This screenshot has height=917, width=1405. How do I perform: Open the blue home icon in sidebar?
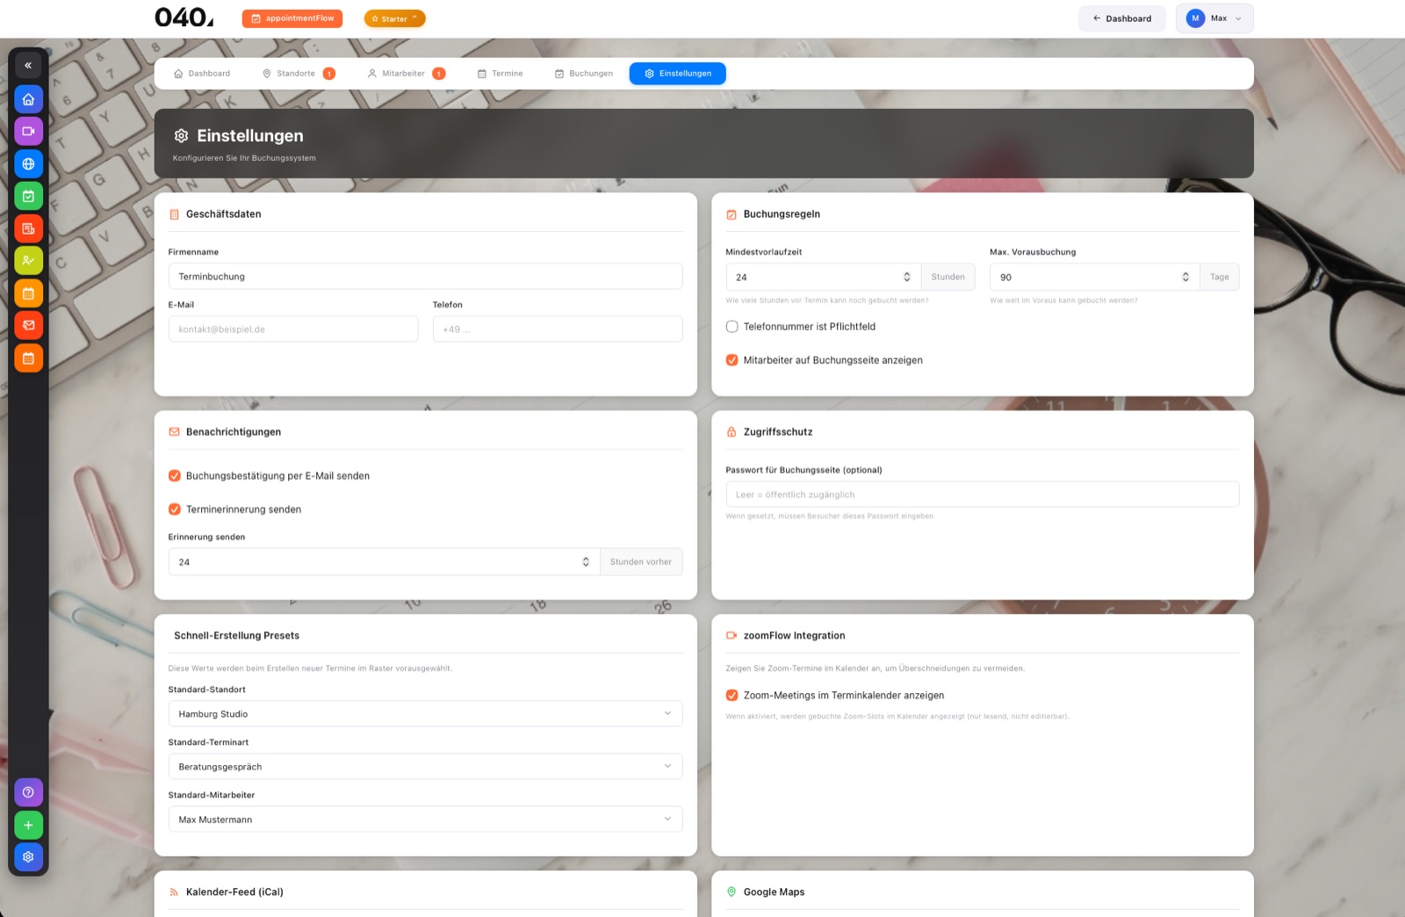pos(28,99)
